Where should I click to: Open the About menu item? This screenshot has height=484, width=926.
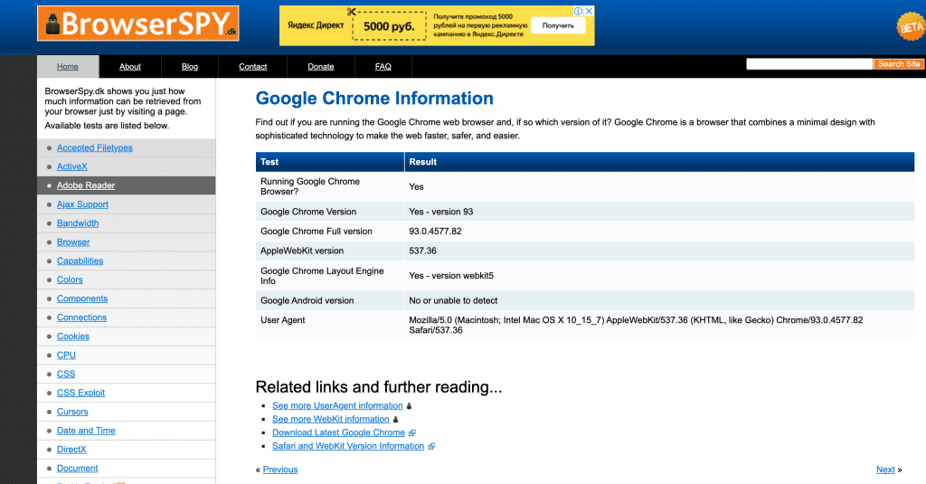coord(130,67)
